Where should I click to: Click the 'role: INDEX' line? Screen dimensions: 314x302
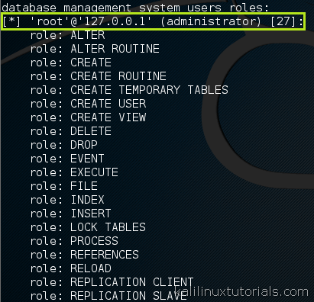click(x=67, y=200)
